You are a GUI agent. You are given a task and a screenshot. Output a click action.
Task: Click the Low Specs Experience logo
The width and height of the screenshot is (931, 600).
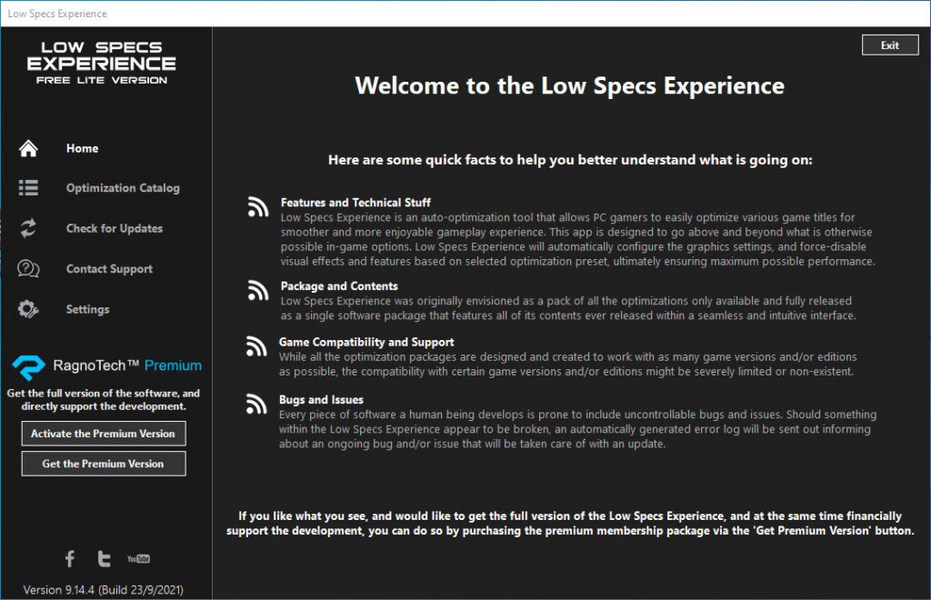[x=102, y=63]
